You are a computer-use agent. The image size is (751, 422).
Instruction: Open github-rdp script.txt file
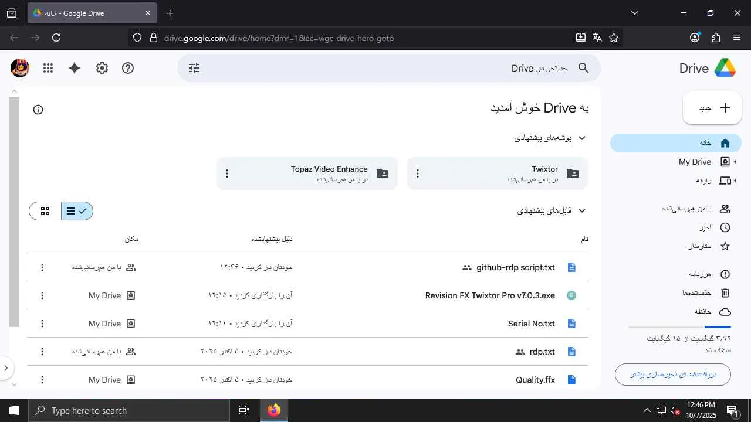click(x=516, y=267)
